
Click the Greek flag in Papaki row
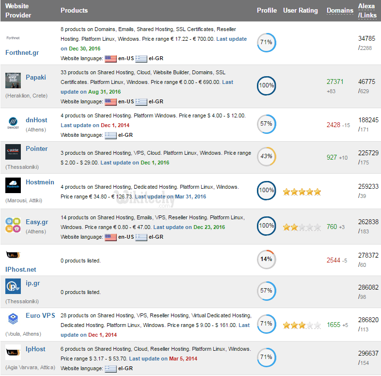pyautogui.click(x=141, y=102)
